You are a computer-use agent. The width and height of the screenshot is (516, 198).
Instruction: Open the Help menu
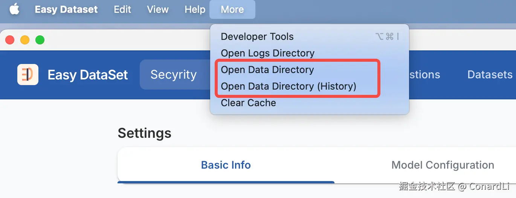195,9
